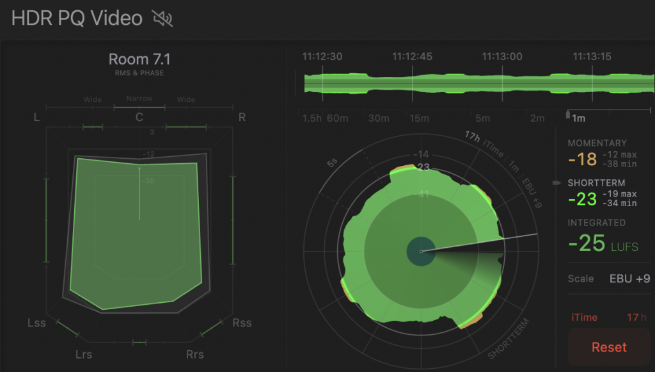This screenshot has width=655, height=372.
Task: Open the Room 7.1 view selector
Action: pyautogui.click(x=139, y=60)
